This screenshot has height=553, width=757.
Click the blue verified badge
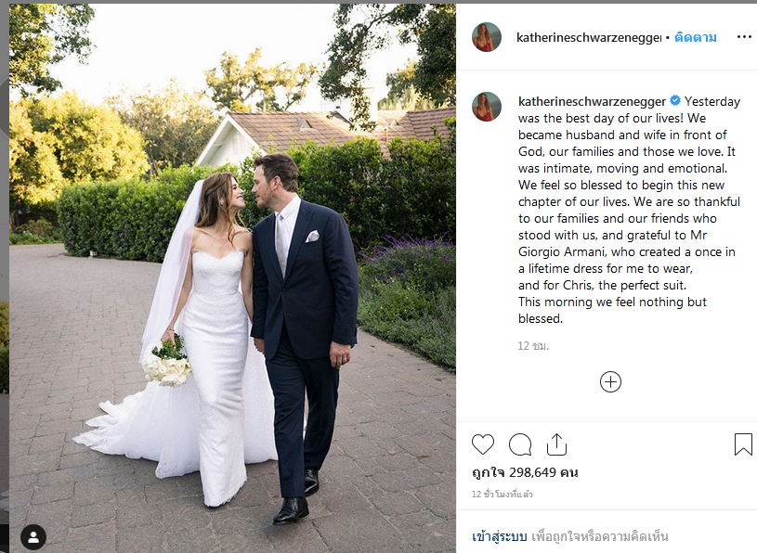tap(675, 101)
